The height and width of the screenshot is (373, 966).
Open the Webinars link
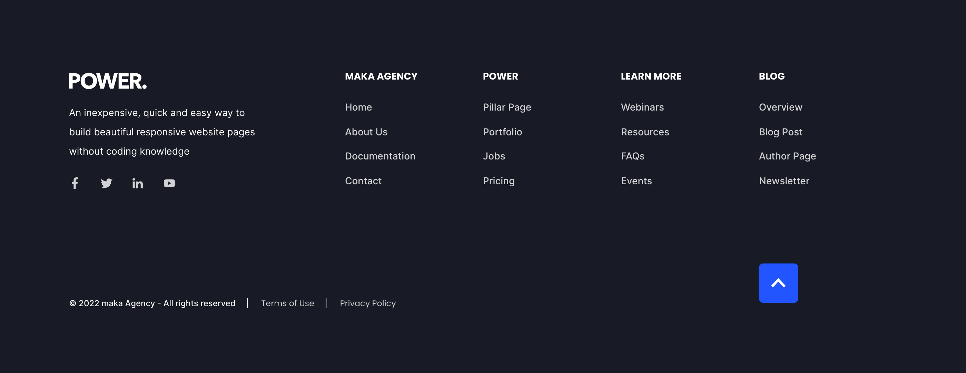pos(642,107)
